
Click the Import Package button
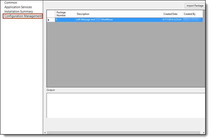point(195,6)
